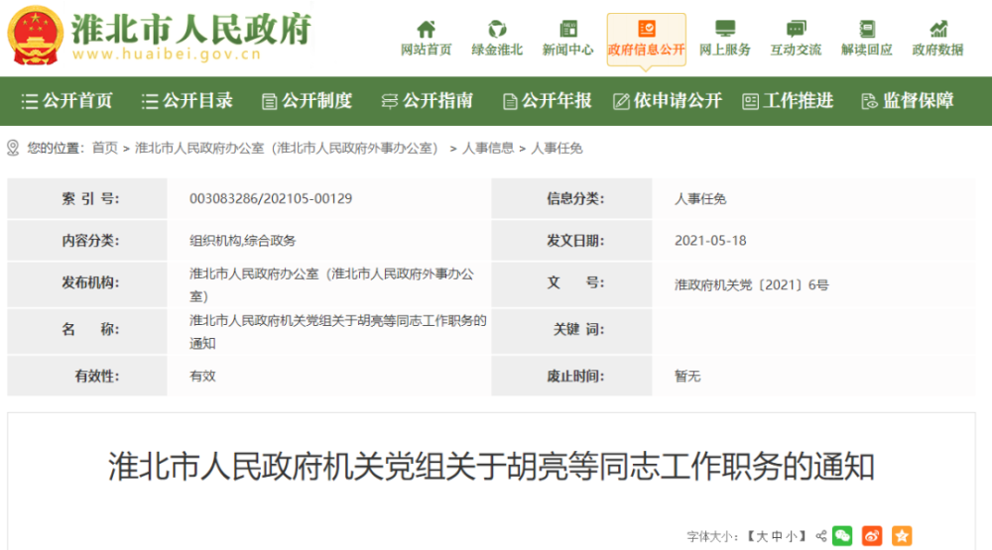
Task: Select the 网上服务 online service icon
Action: (x=725, y=30)
